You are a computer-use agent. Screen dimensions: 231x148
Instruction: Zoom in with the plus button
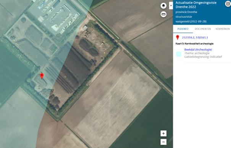[x=163, y=133]
